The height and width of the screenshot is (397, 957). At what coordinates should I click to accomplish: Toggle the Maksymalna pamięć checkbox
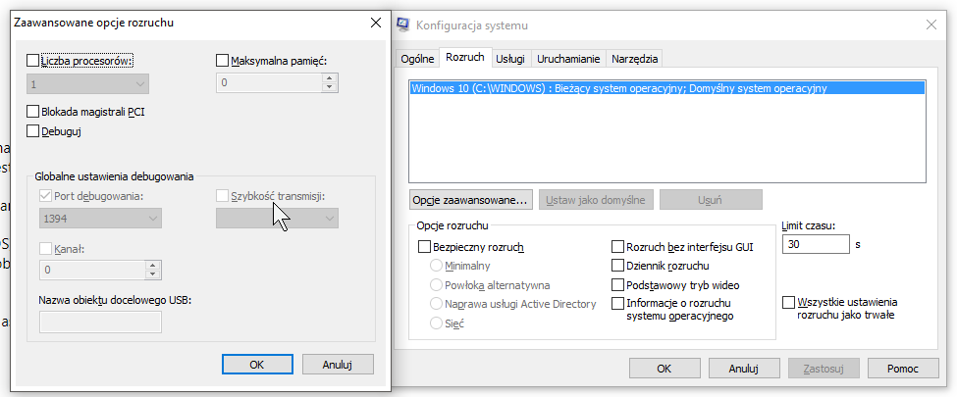tap(222, 61)
